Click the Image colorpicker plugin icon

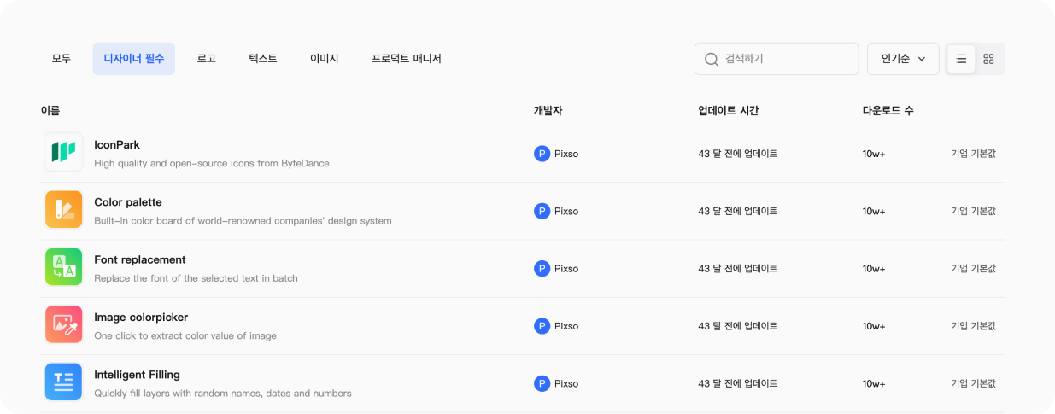coord(63,325)
